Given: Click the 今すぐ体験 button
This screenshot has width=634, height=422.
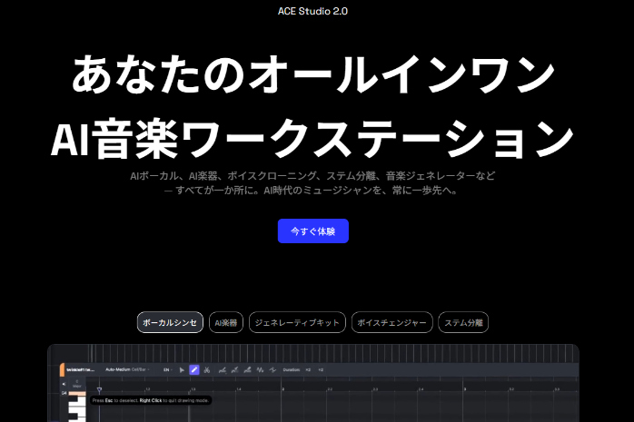Looking at the screenshot, I should click(x=312, y=231).
